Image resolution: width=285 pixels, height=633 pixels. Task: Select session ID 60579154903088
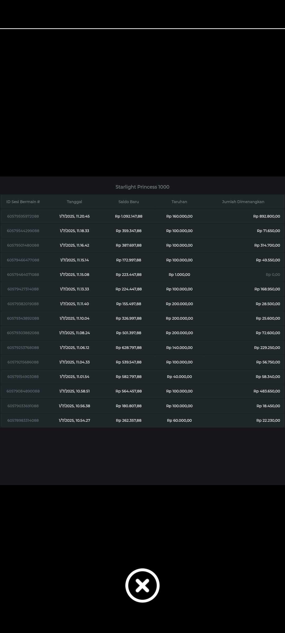[23, 377]
